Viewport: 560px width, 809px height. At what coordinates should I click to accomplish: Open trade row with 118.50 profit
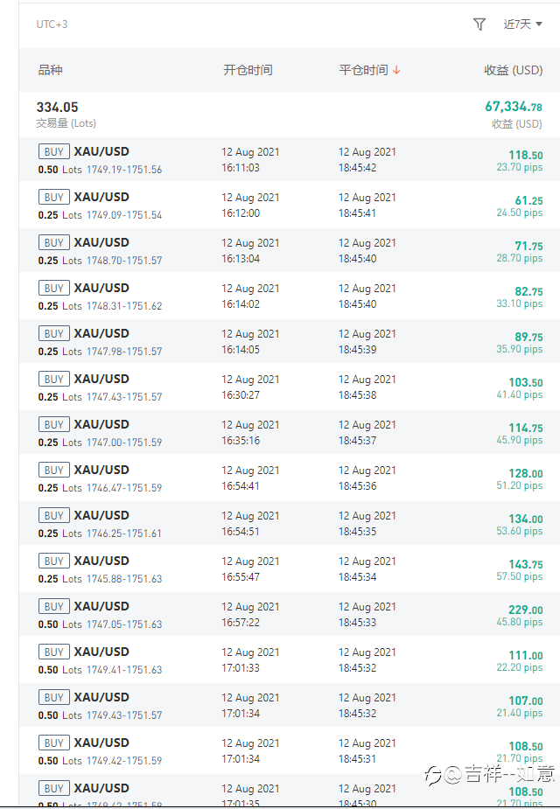pos(290,159)
